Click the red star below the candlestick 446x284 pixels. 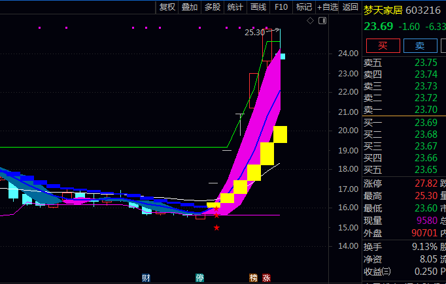coord(216,227)
